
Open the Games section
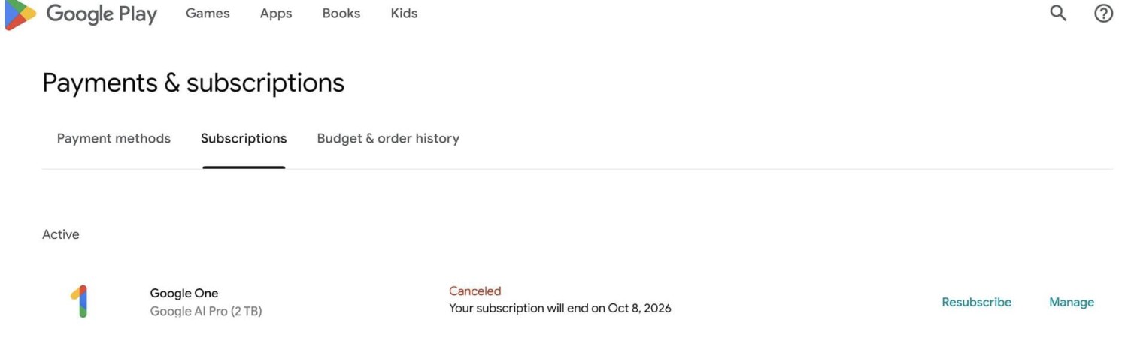click(x=208, y=14)
